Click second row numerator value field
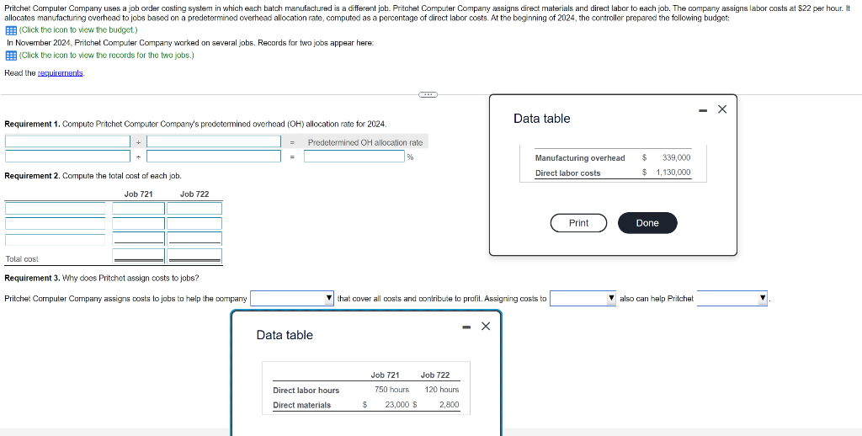The height and width of the screenshot is (436, 862). pyautogui.click(x=67, y=157)
